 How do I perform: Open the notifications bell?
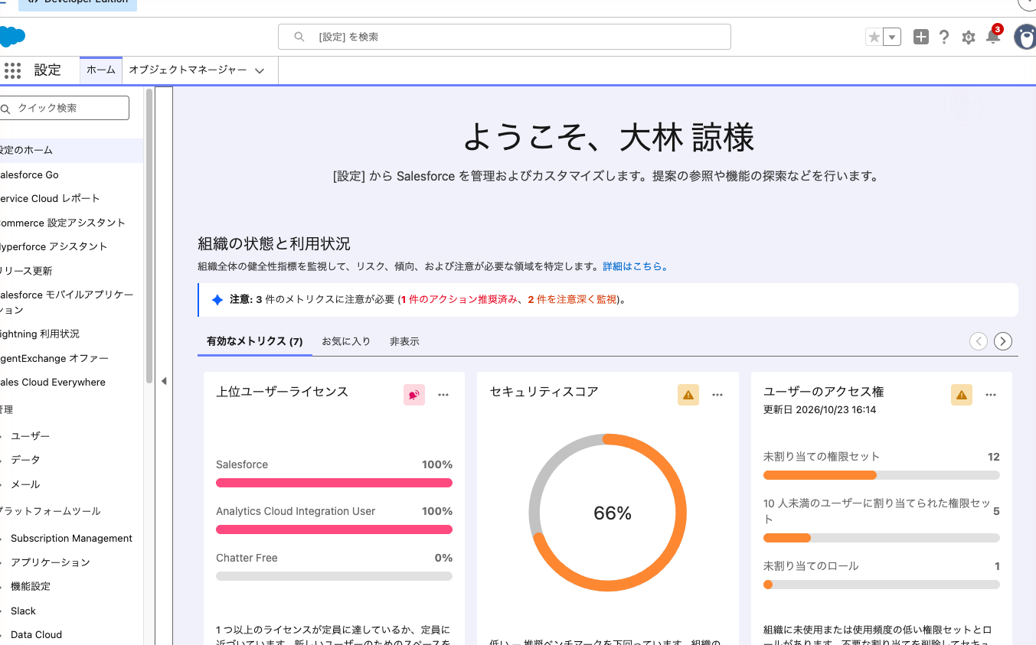tap(993, 37)
